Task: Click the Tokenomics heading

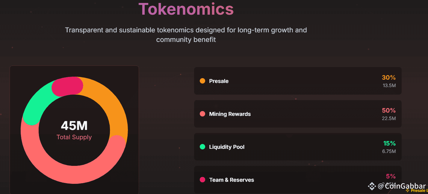Action: click(x=186, y=9)
